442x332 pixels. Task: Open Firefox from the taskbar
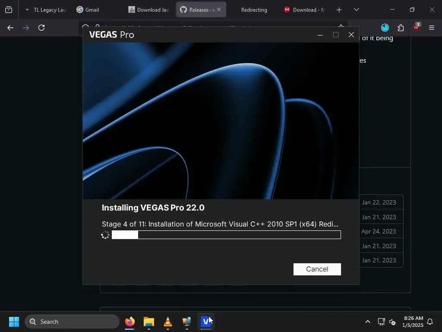tap(130, 322)
